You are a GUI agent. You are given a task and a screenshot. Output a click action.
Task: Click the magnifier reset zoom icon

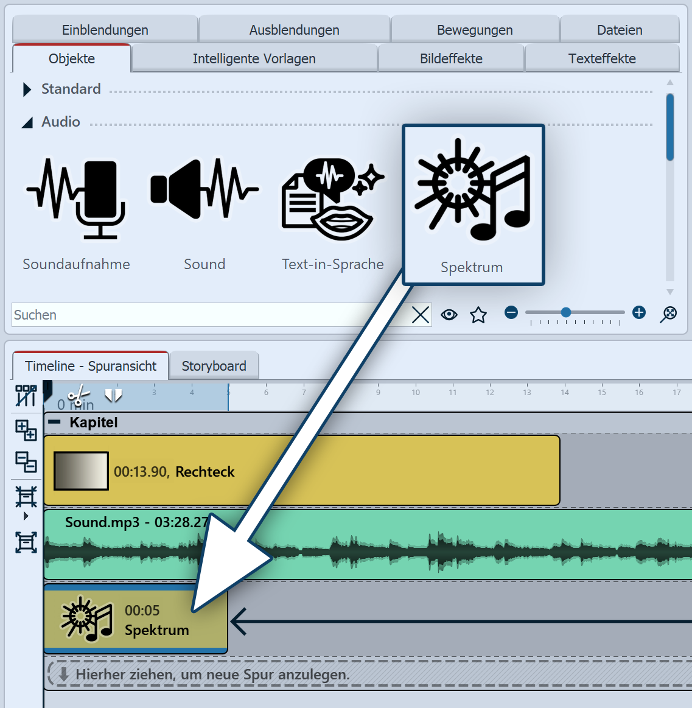pos(668,314)
